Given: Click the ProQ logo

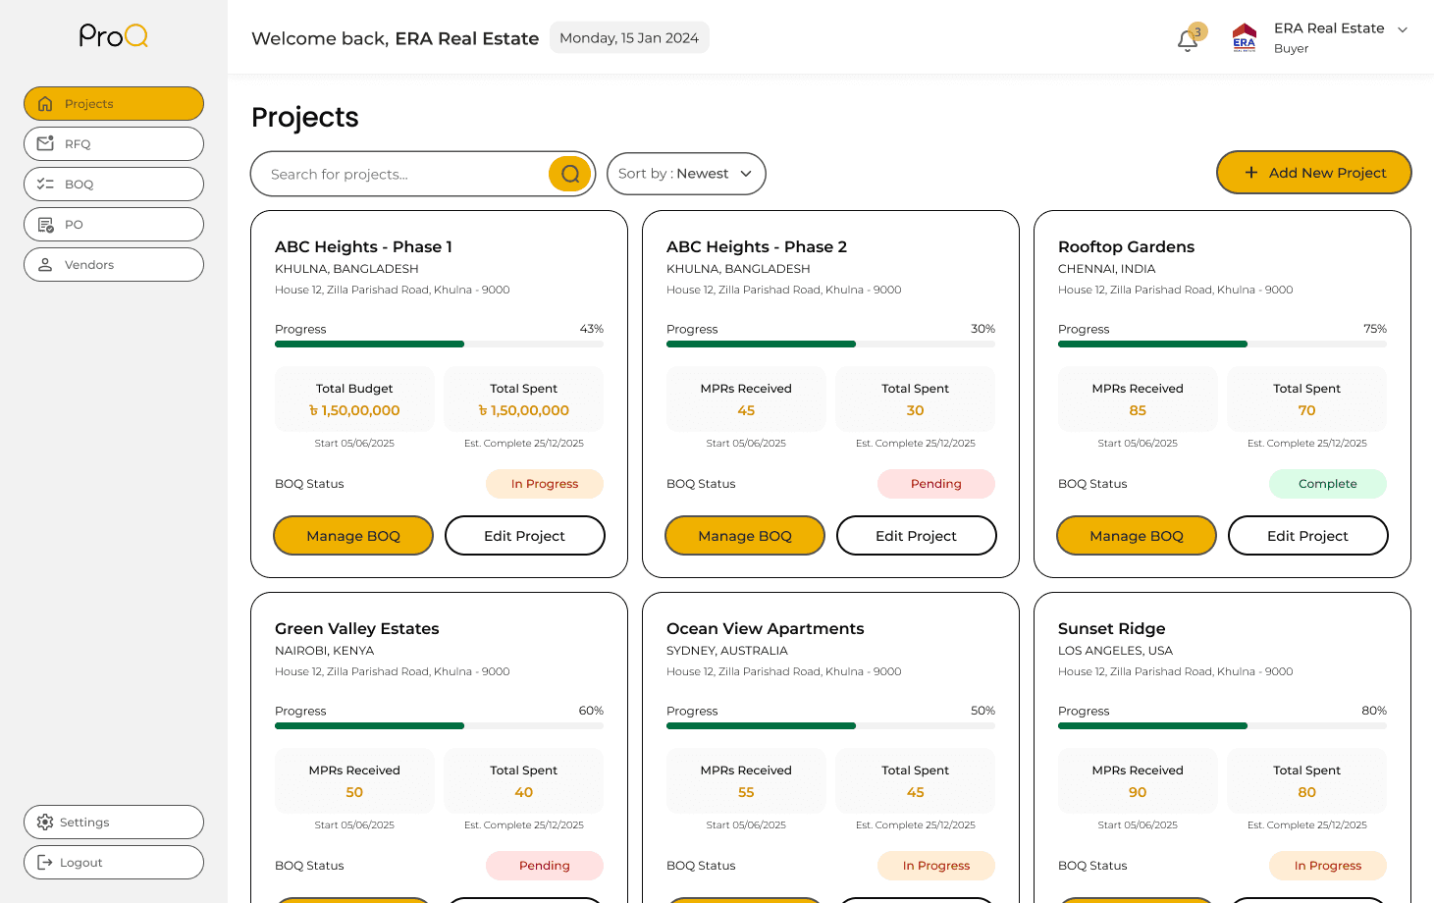Looking at the screenshot, I should [114, 36].
